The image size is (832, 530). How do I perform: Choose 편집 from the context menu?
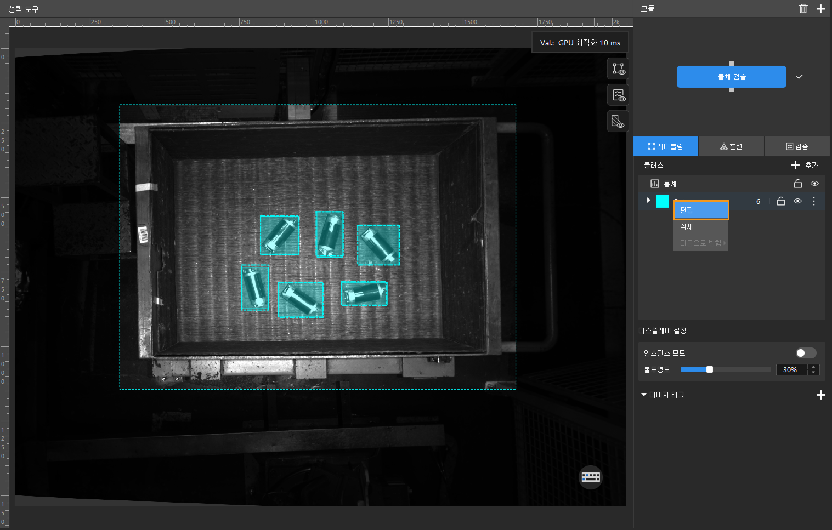(701, 210)
